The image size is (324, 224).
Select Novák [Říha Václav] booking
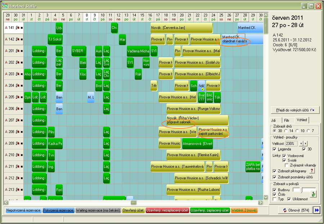[x=197, y=120]
